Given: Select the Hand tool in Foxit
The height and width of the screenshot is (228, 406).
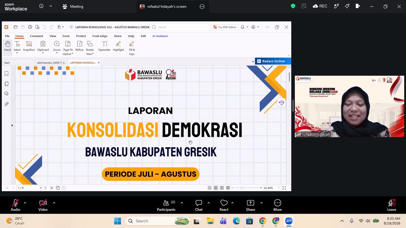Looking at the screenshot, I should pyautogui.click(x=7, y=47).
